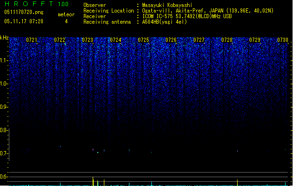The width and height of the screenshot is (293, 186).
Task: Click the 0726 time marker
Action: click(x=171, y=40)
